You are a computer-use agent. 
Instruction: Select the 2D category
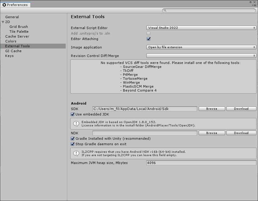8,22
